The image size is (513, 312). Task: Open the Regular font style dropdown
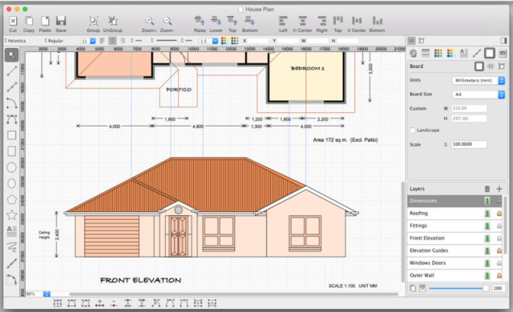tap(54, 41)
